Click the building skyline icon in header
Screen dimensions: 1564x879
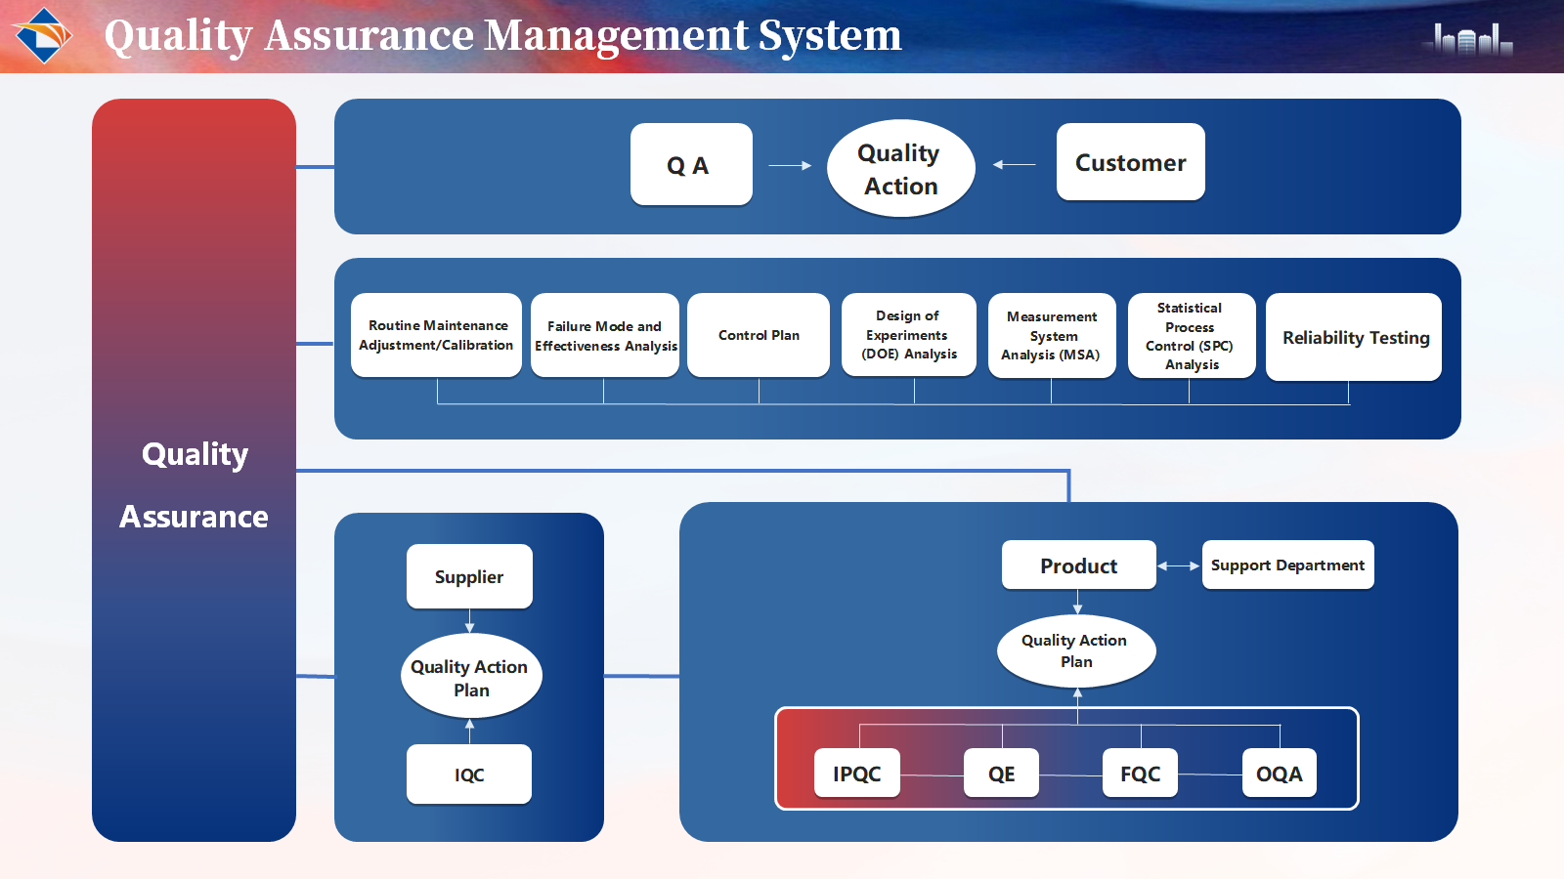tap(1471, 38)
